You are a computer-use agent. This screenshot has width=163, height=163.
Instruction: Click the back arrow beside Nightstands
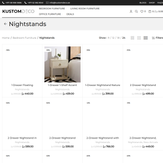(x=5, y=24)
